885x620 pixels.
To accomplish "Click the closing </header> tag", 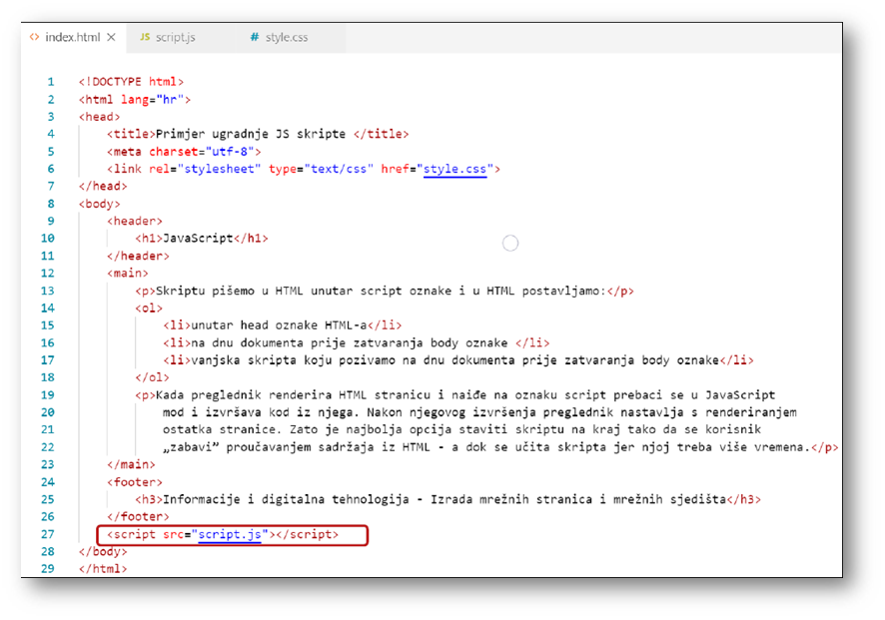I will coord(138,257).
